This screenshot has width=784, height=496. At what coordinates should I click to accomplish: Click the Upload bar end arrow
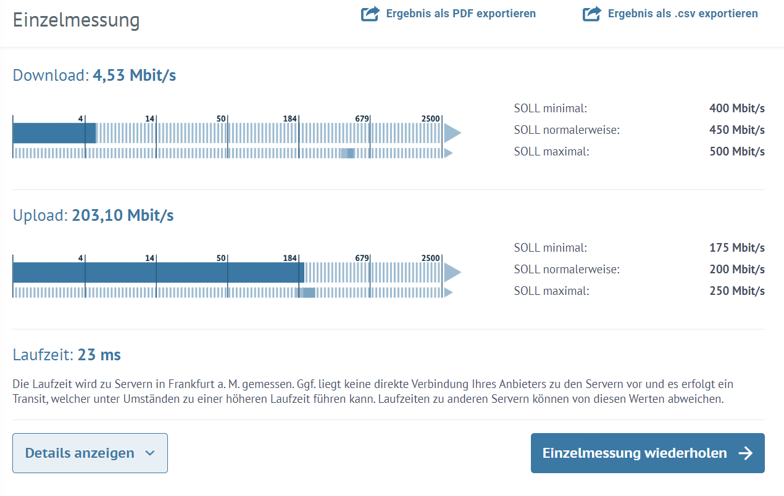(452, 272)
